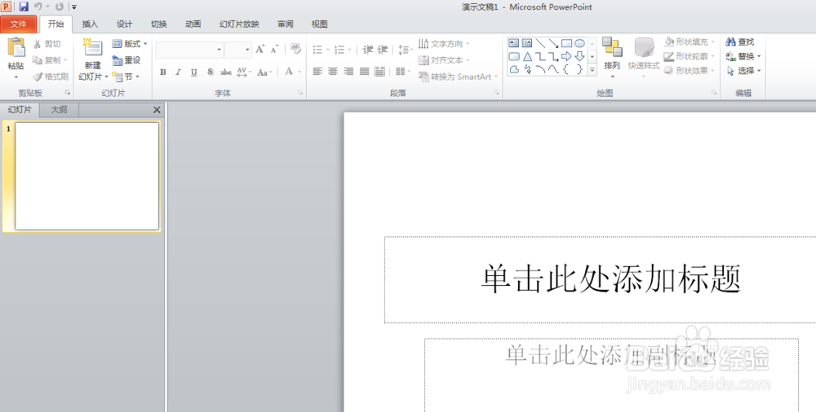Click 形状轮廓 shape outline button
The width and height of the screenshot is (816, 412).
click(x=690, y=56)
